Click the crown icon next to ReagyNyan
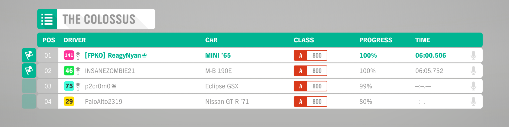 pos(144,55)
